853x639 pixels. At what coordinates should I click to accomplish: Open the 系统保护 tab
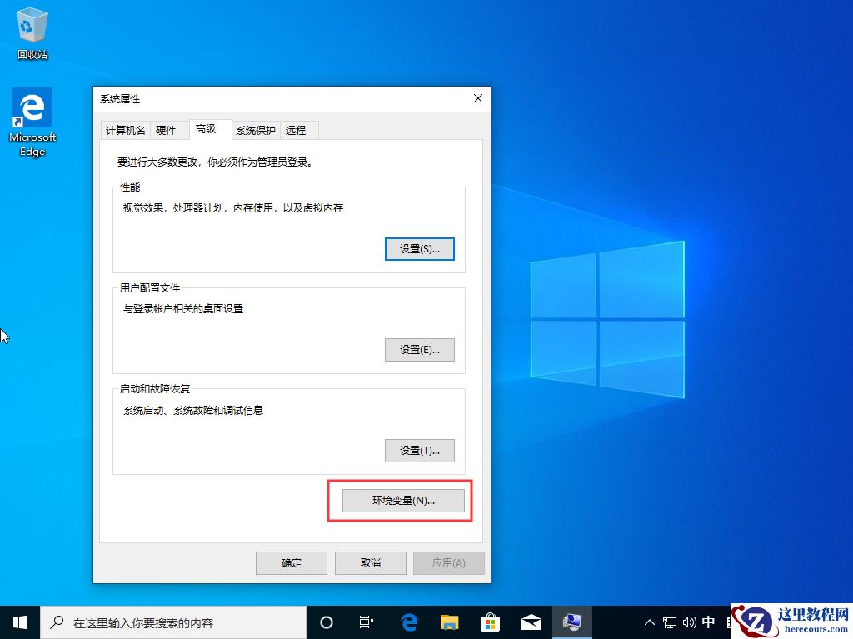coord(255,130)
